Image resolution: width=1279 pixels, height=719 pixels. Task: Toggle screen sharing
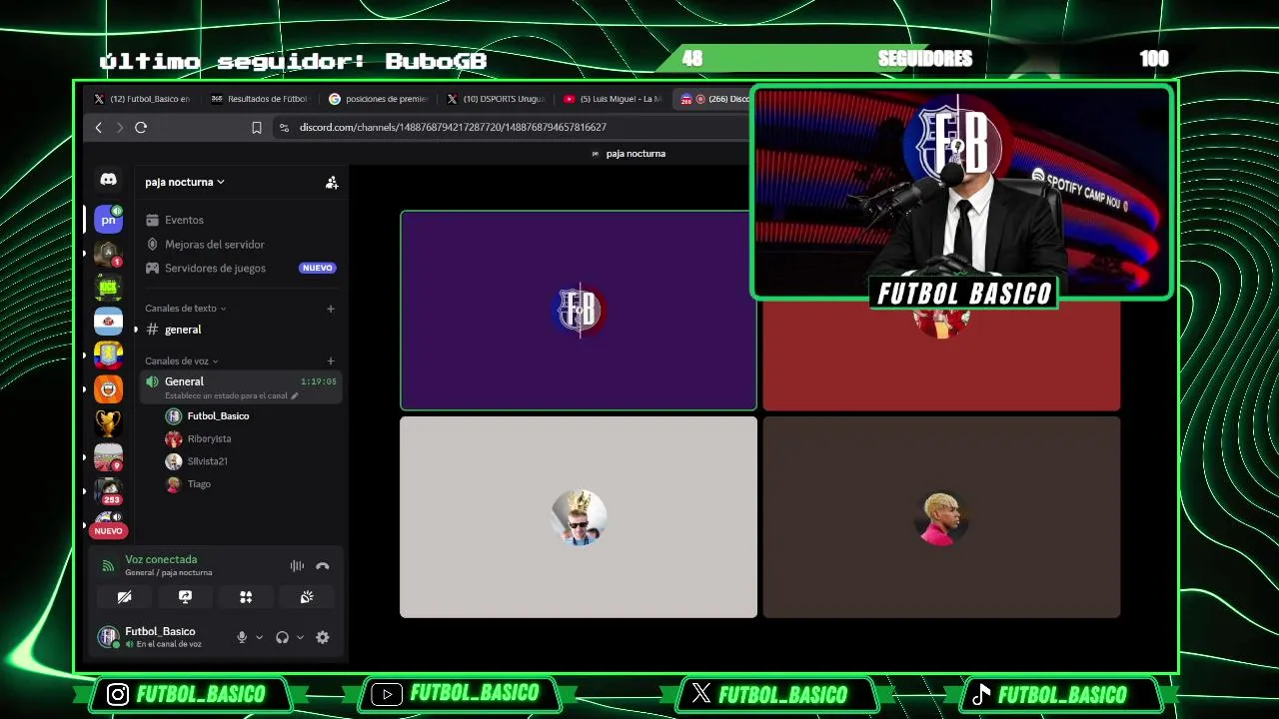[185, 597]
